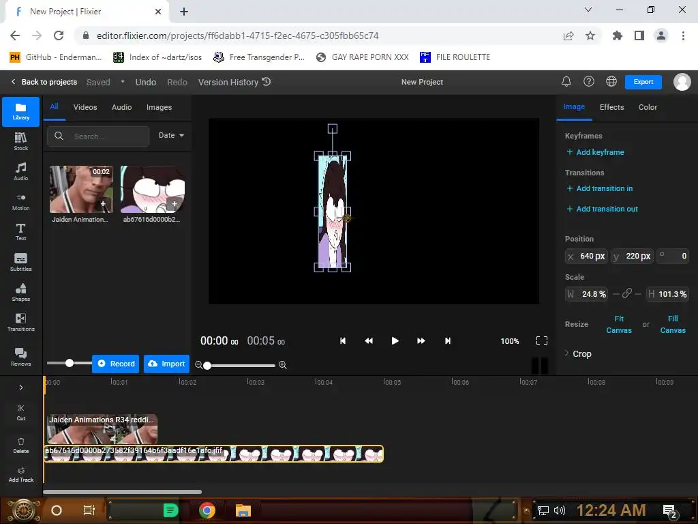The width and height of the screenshot is (698, 524).
Task: Toggle the width-height scale link lock
Action: click(627, 293)
